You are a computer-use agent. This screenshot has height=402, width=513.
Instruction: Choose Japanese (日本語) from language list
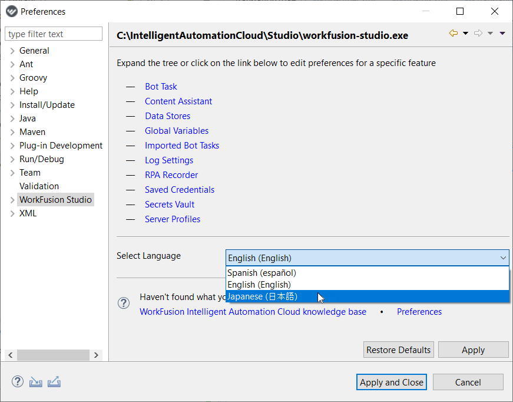pos(367,296)
